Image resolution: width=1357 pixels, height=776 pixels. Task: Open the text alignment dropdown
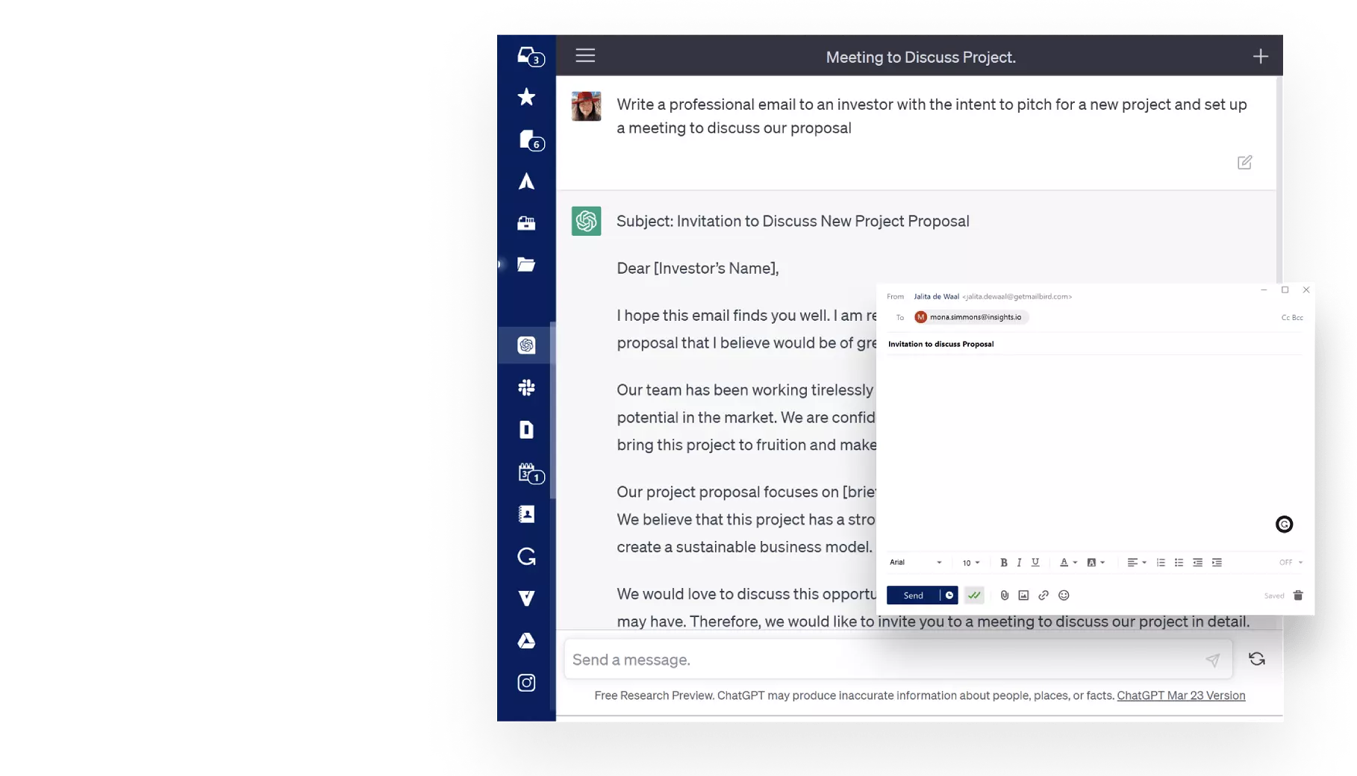click(x=1136, y=563)
